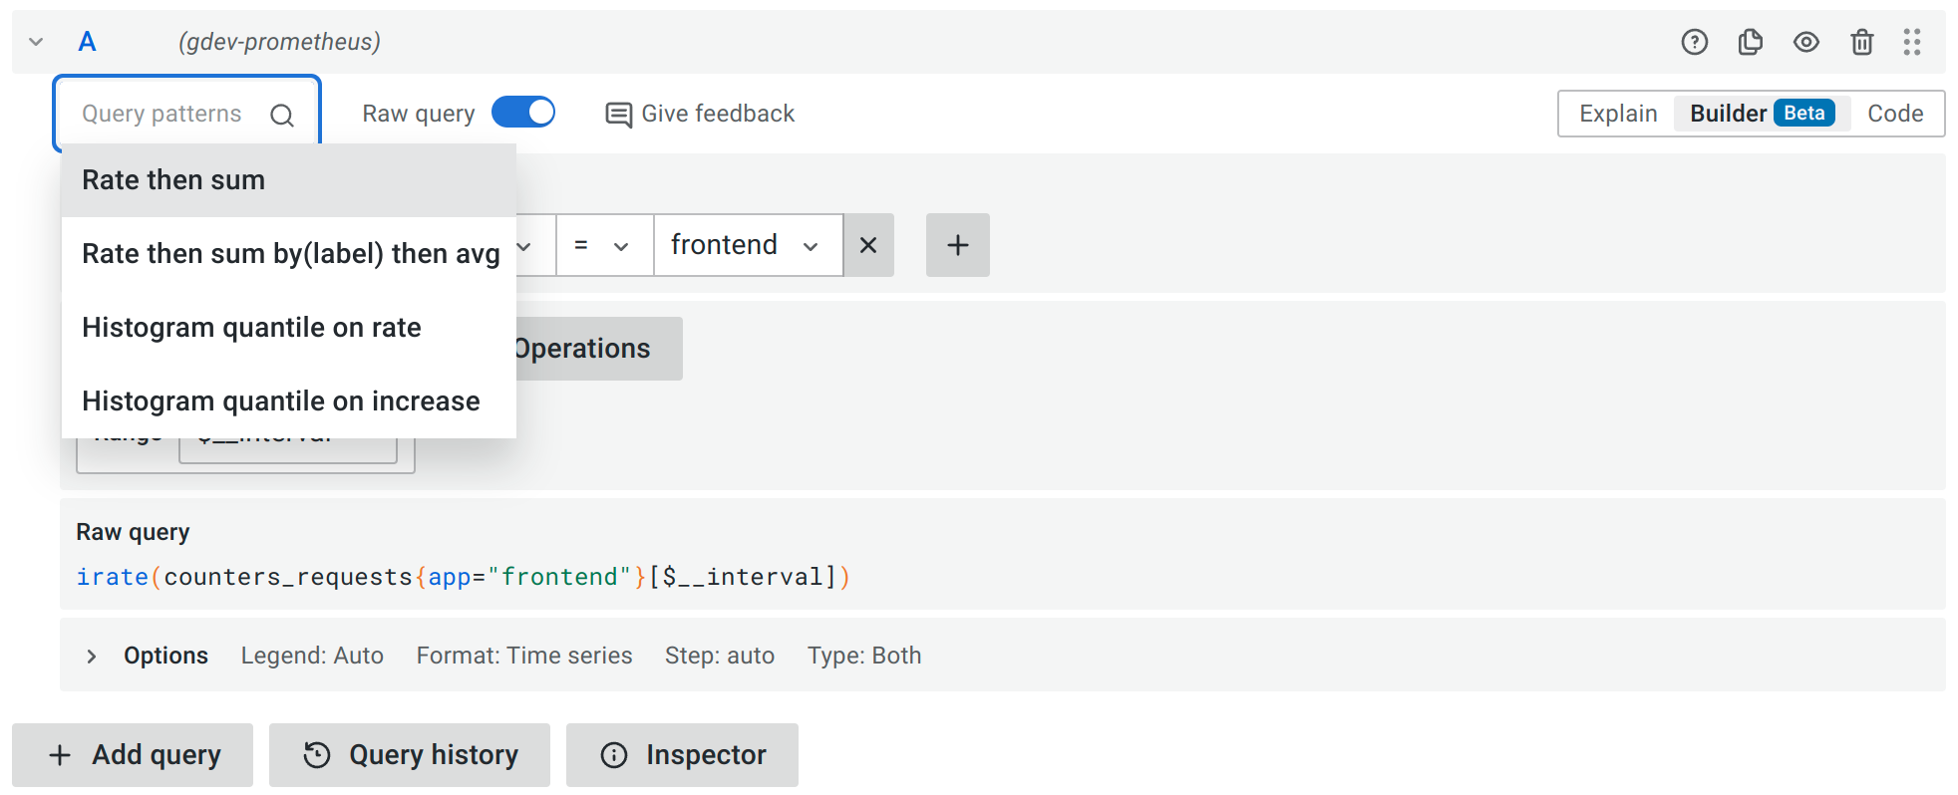Select the Explain mode option
This screenshot has width=1958, height=795.
(1617, 114)
